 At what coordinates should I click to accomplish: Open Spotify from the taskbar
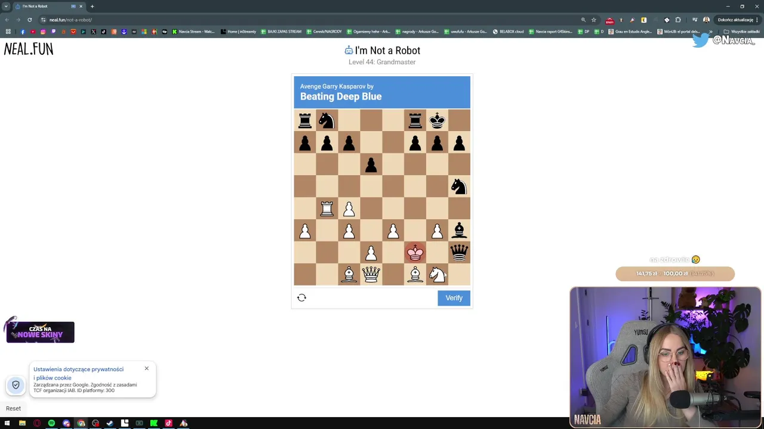tap(51, 423)
